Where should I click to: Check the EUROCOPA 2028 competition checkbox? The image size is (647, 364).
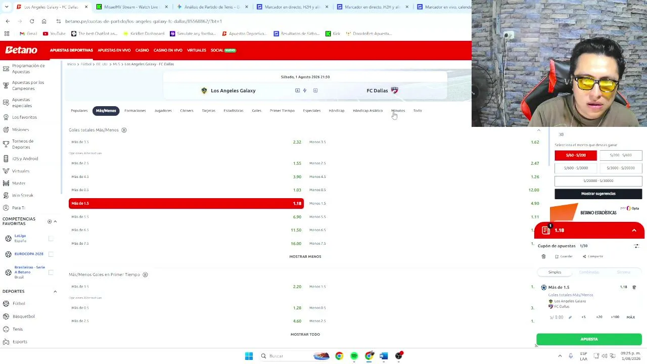51,254
